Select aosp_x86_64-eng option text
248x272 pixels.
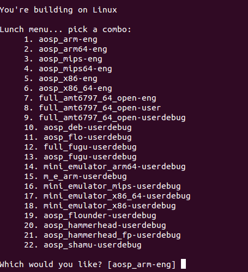(75, 89)
